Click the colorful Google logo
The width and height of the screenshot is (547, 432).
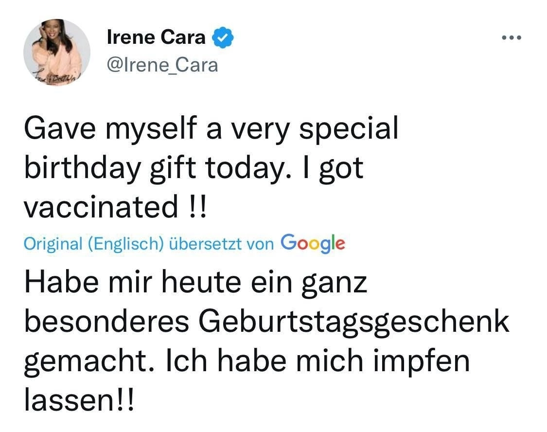tap(313, 242)
